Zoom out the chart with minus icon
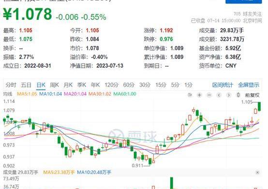Screen dimensions: 268x189 (x=209, y=95)
